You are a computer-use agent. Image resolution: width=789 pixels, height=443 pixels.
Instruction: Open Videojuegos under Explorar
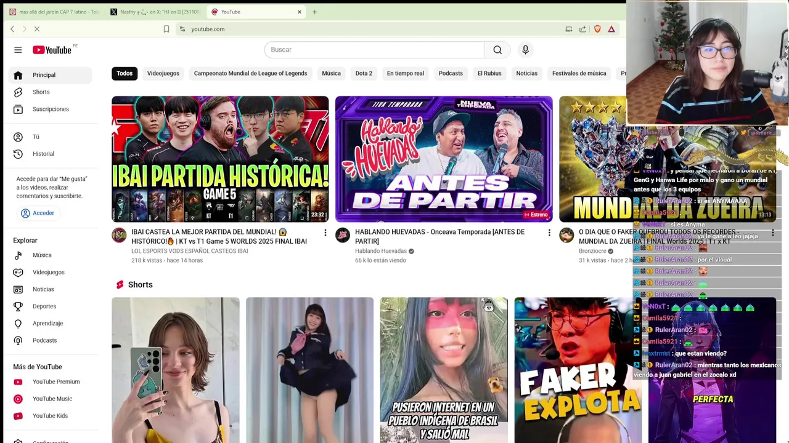50,272
